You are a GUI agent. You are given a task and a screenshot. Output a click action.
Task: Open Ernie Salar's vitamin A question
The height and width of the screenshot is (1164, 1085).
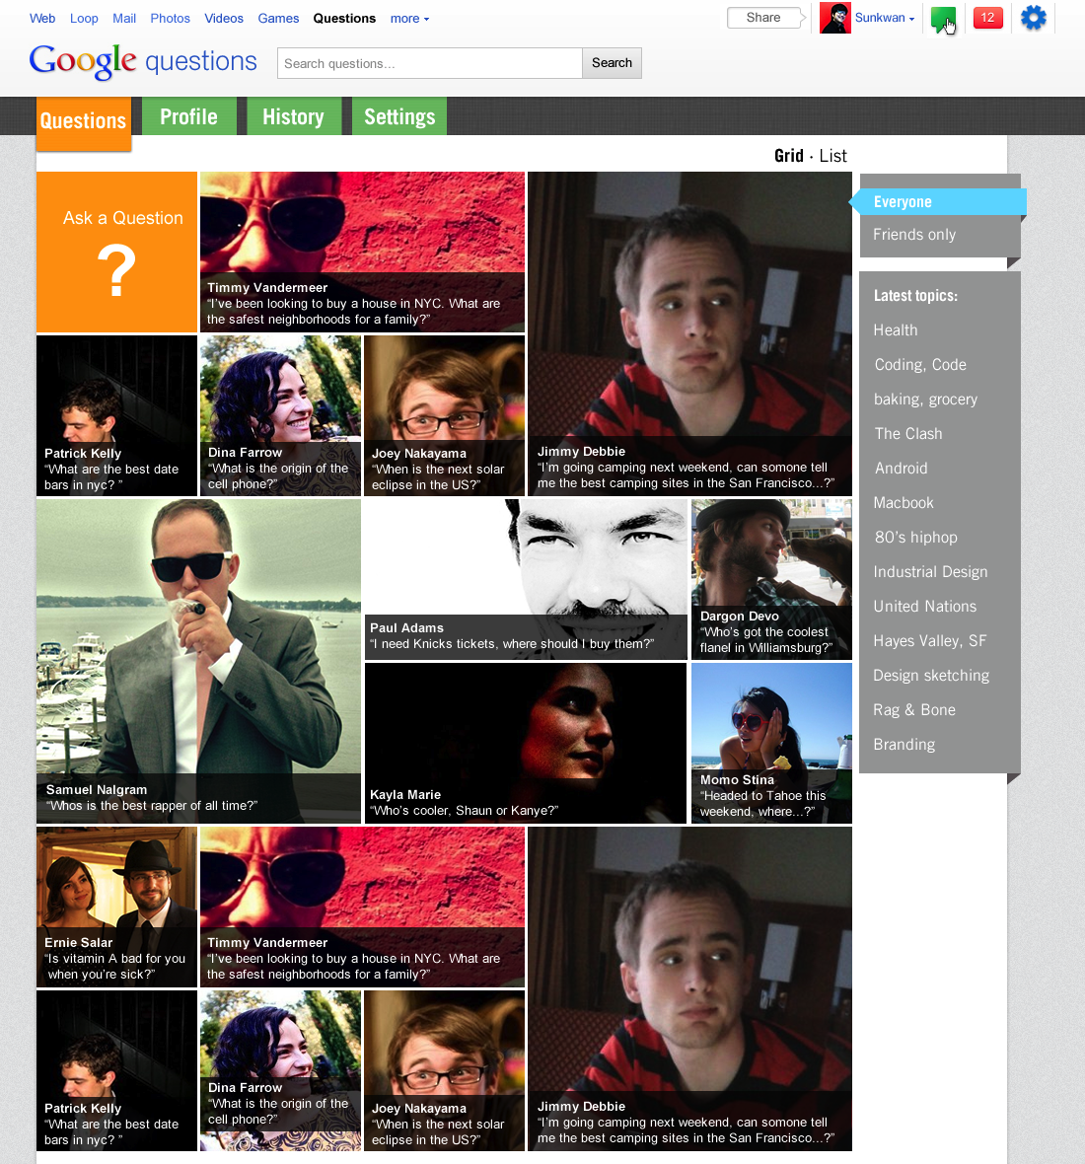tap(116, 908)
